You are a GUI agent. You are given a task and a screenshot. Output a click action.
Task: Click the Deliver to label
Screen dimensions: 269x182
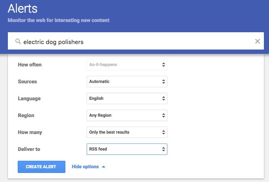[x=29, y=149]
